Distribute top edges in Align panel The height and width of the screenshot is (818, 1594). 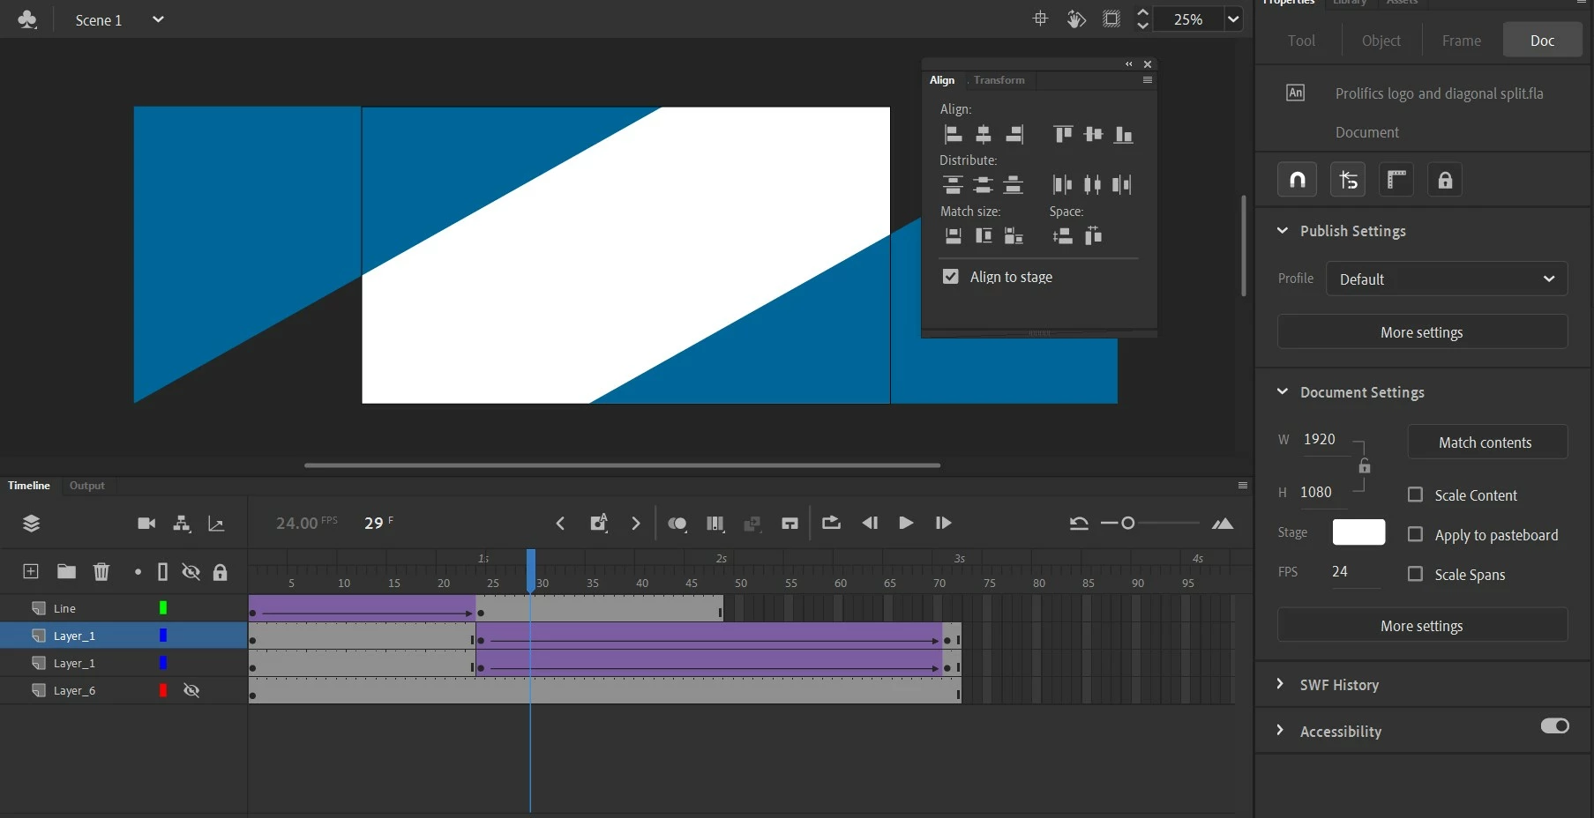click(953, 184)
